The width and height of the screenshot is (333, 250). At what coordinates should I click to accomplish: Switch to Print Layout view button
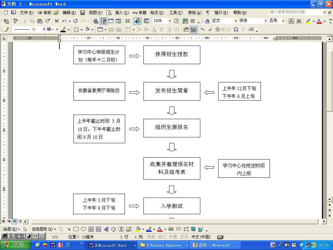pyautogui.click(x=14, y=221)
